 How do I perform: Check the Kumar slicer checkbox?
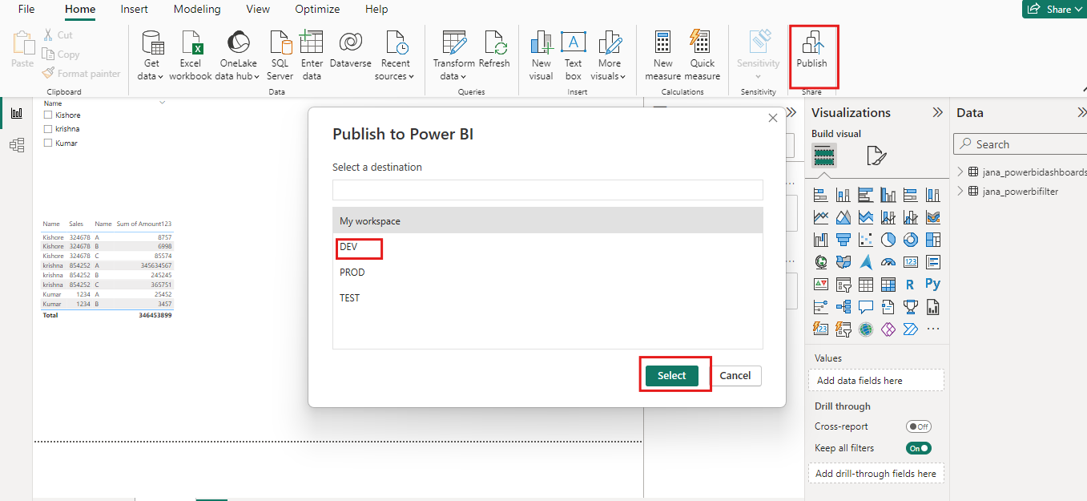[x=48, y=143]
